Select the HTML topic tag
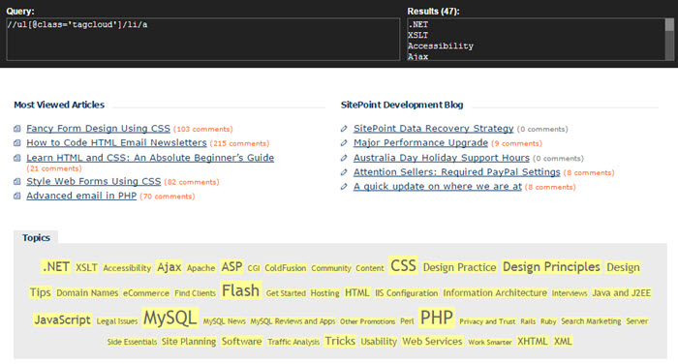Viewport: 678px width, 364px height. pos(357,292)
